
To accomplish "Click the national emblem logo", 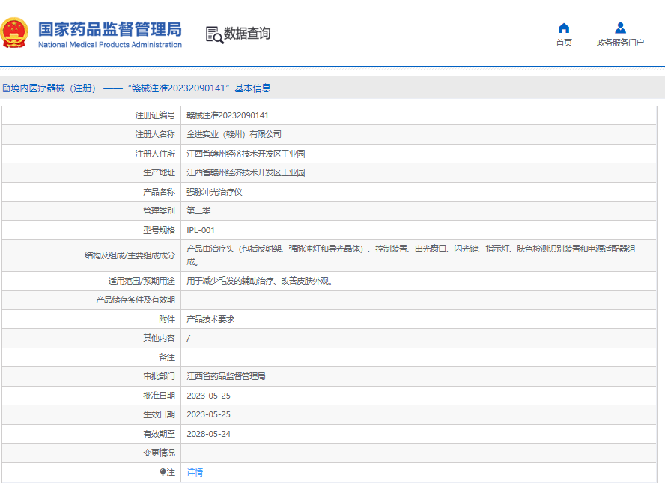I will 14,33.
